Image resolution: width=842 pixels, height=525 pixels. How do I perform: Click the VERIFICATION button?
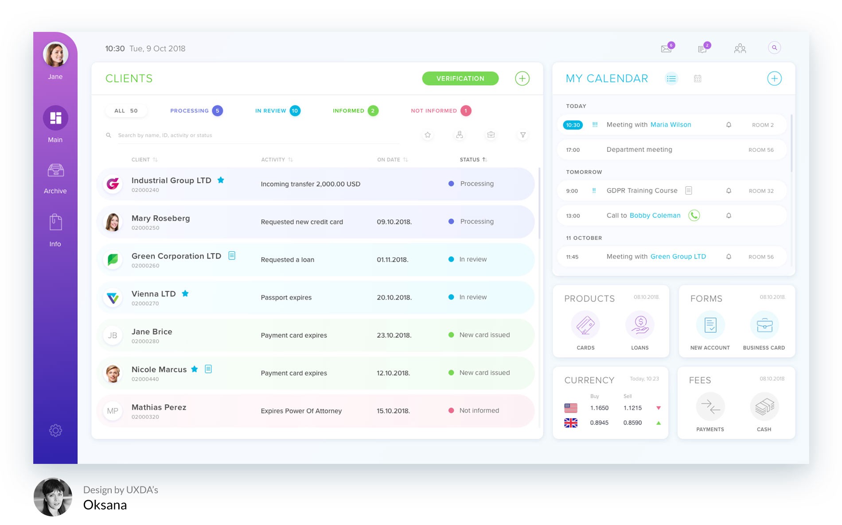point(460,78)
